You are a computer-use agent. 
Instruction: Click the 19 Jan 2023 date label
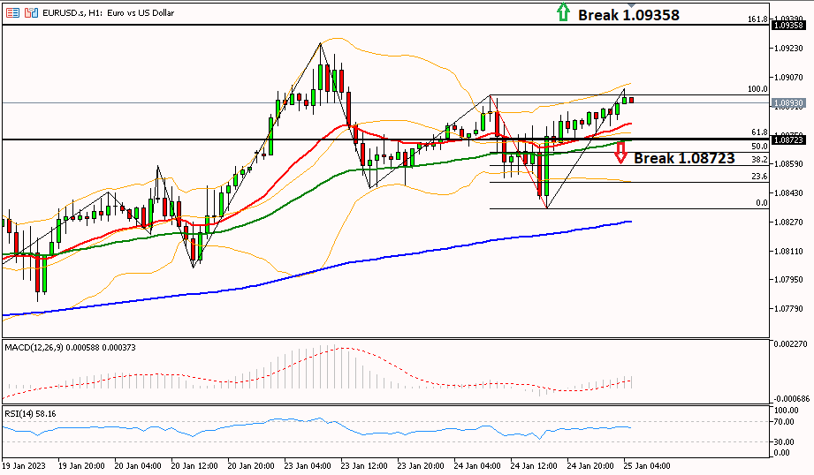pyautogui.click(x=24, y=465)
